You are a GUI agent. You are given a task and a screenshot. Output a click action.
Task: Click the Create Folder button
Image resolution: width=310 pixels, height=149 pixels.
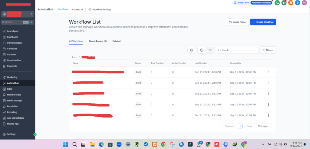[x=237, y=22]
